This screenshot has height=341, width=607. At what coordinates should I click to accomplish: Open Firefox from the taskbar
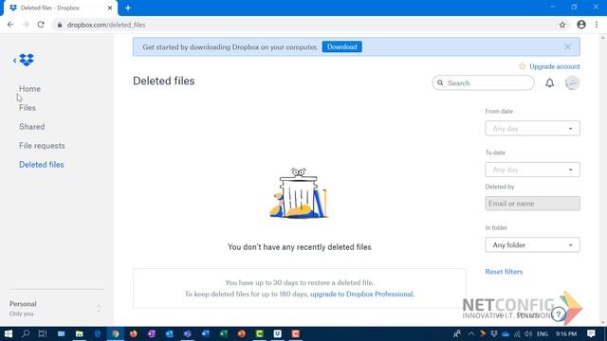click(134, 333)
